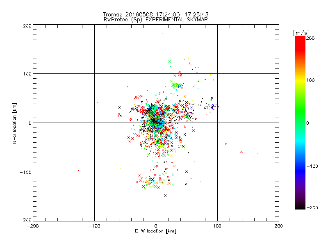Viewport: 328px width, 246px height.
Task: Click the y-axis '-200' tick label
Action: click(x=25, y=220)
